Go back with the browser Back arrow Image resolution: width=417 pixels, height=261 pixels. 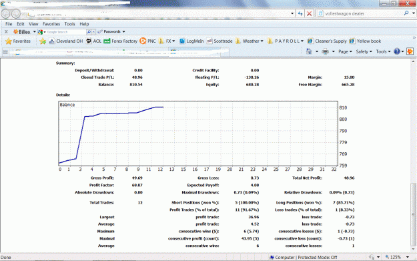[6, 13]
